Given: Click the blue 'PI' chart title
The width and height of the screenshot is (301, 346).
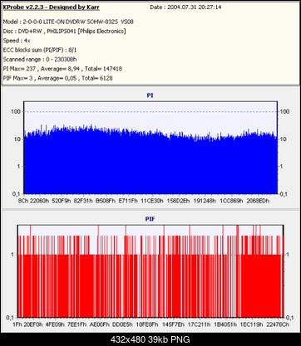Looking at the screenshot, I should coord(150,95).
